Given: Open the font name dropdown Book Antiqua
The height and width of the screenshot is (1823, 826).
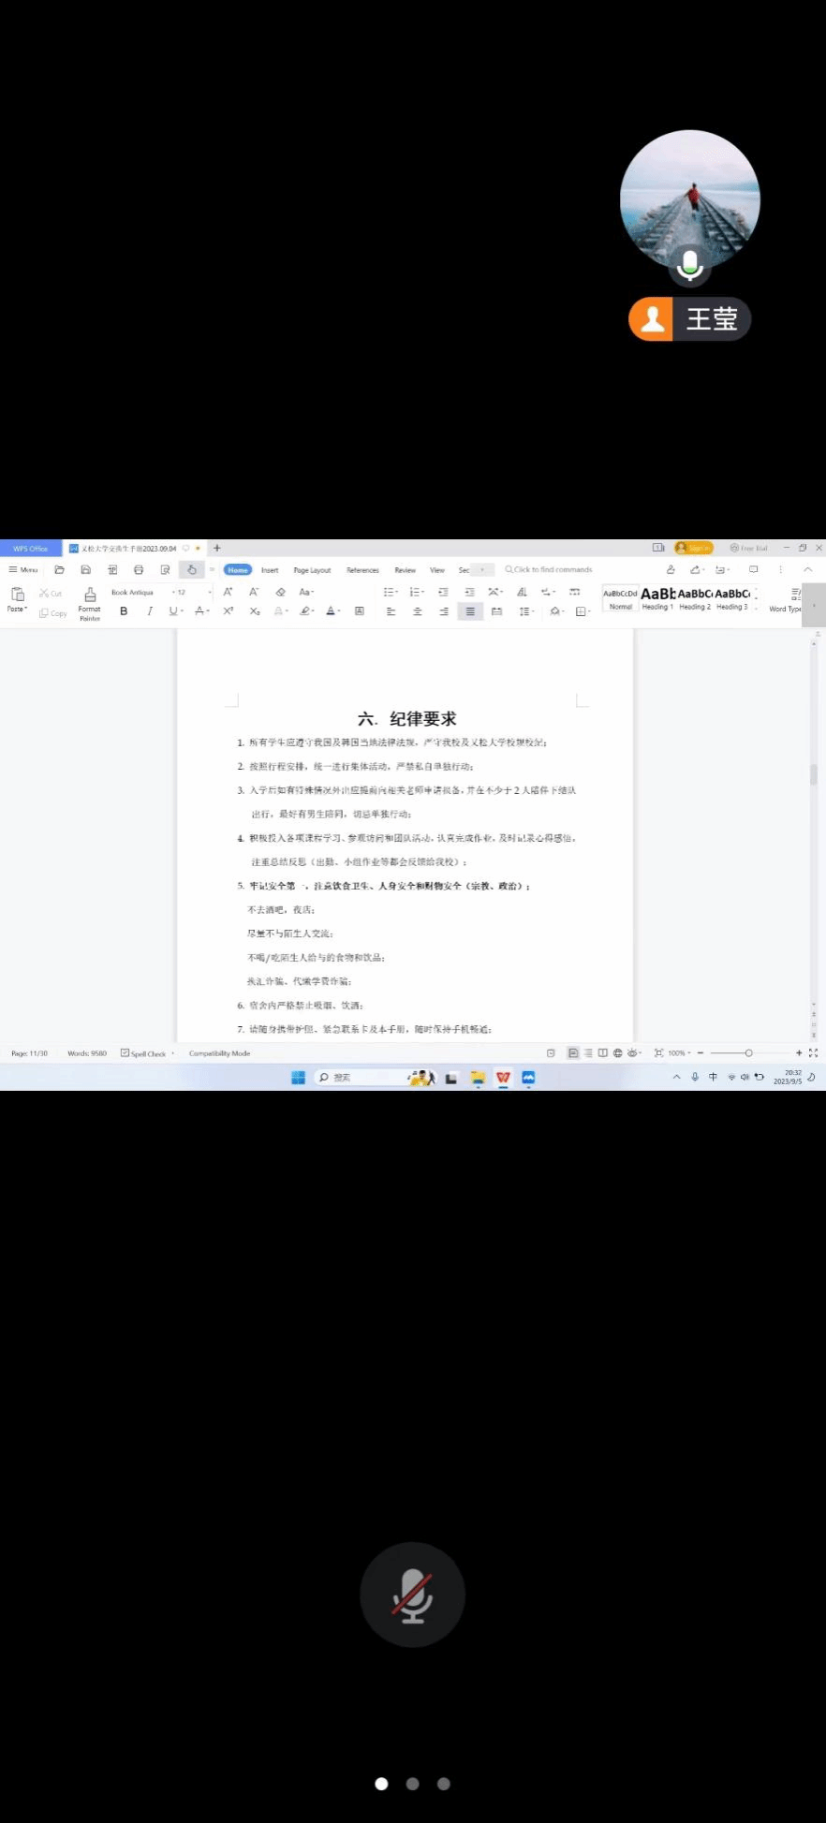Looking at the screenshot, I should (x=137, y=592).
